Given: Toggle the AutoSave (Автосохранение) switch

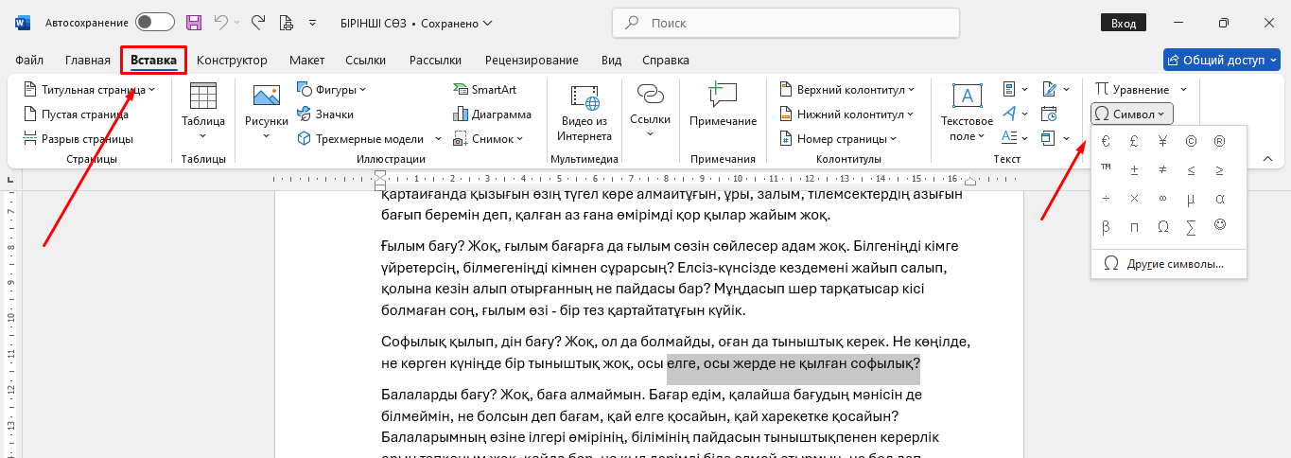Looking at the screenshot, I should tap(154, 22).
